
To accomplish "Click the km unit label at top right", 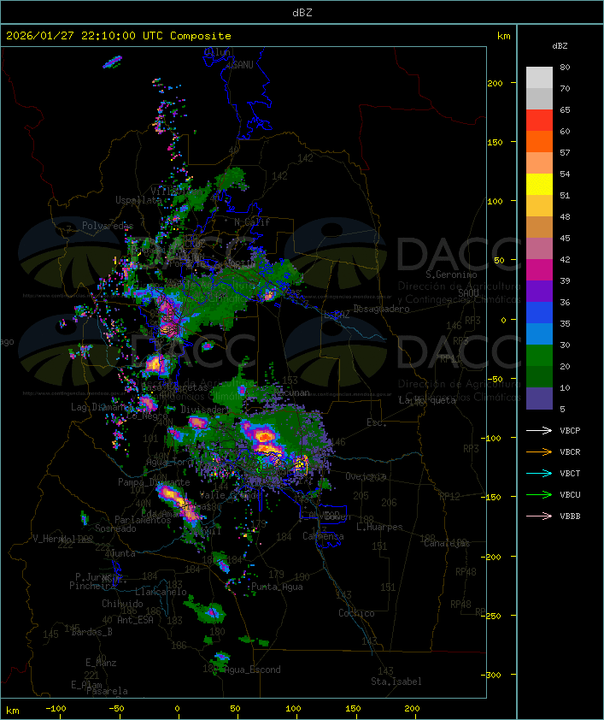I will [x=504, y=36].
